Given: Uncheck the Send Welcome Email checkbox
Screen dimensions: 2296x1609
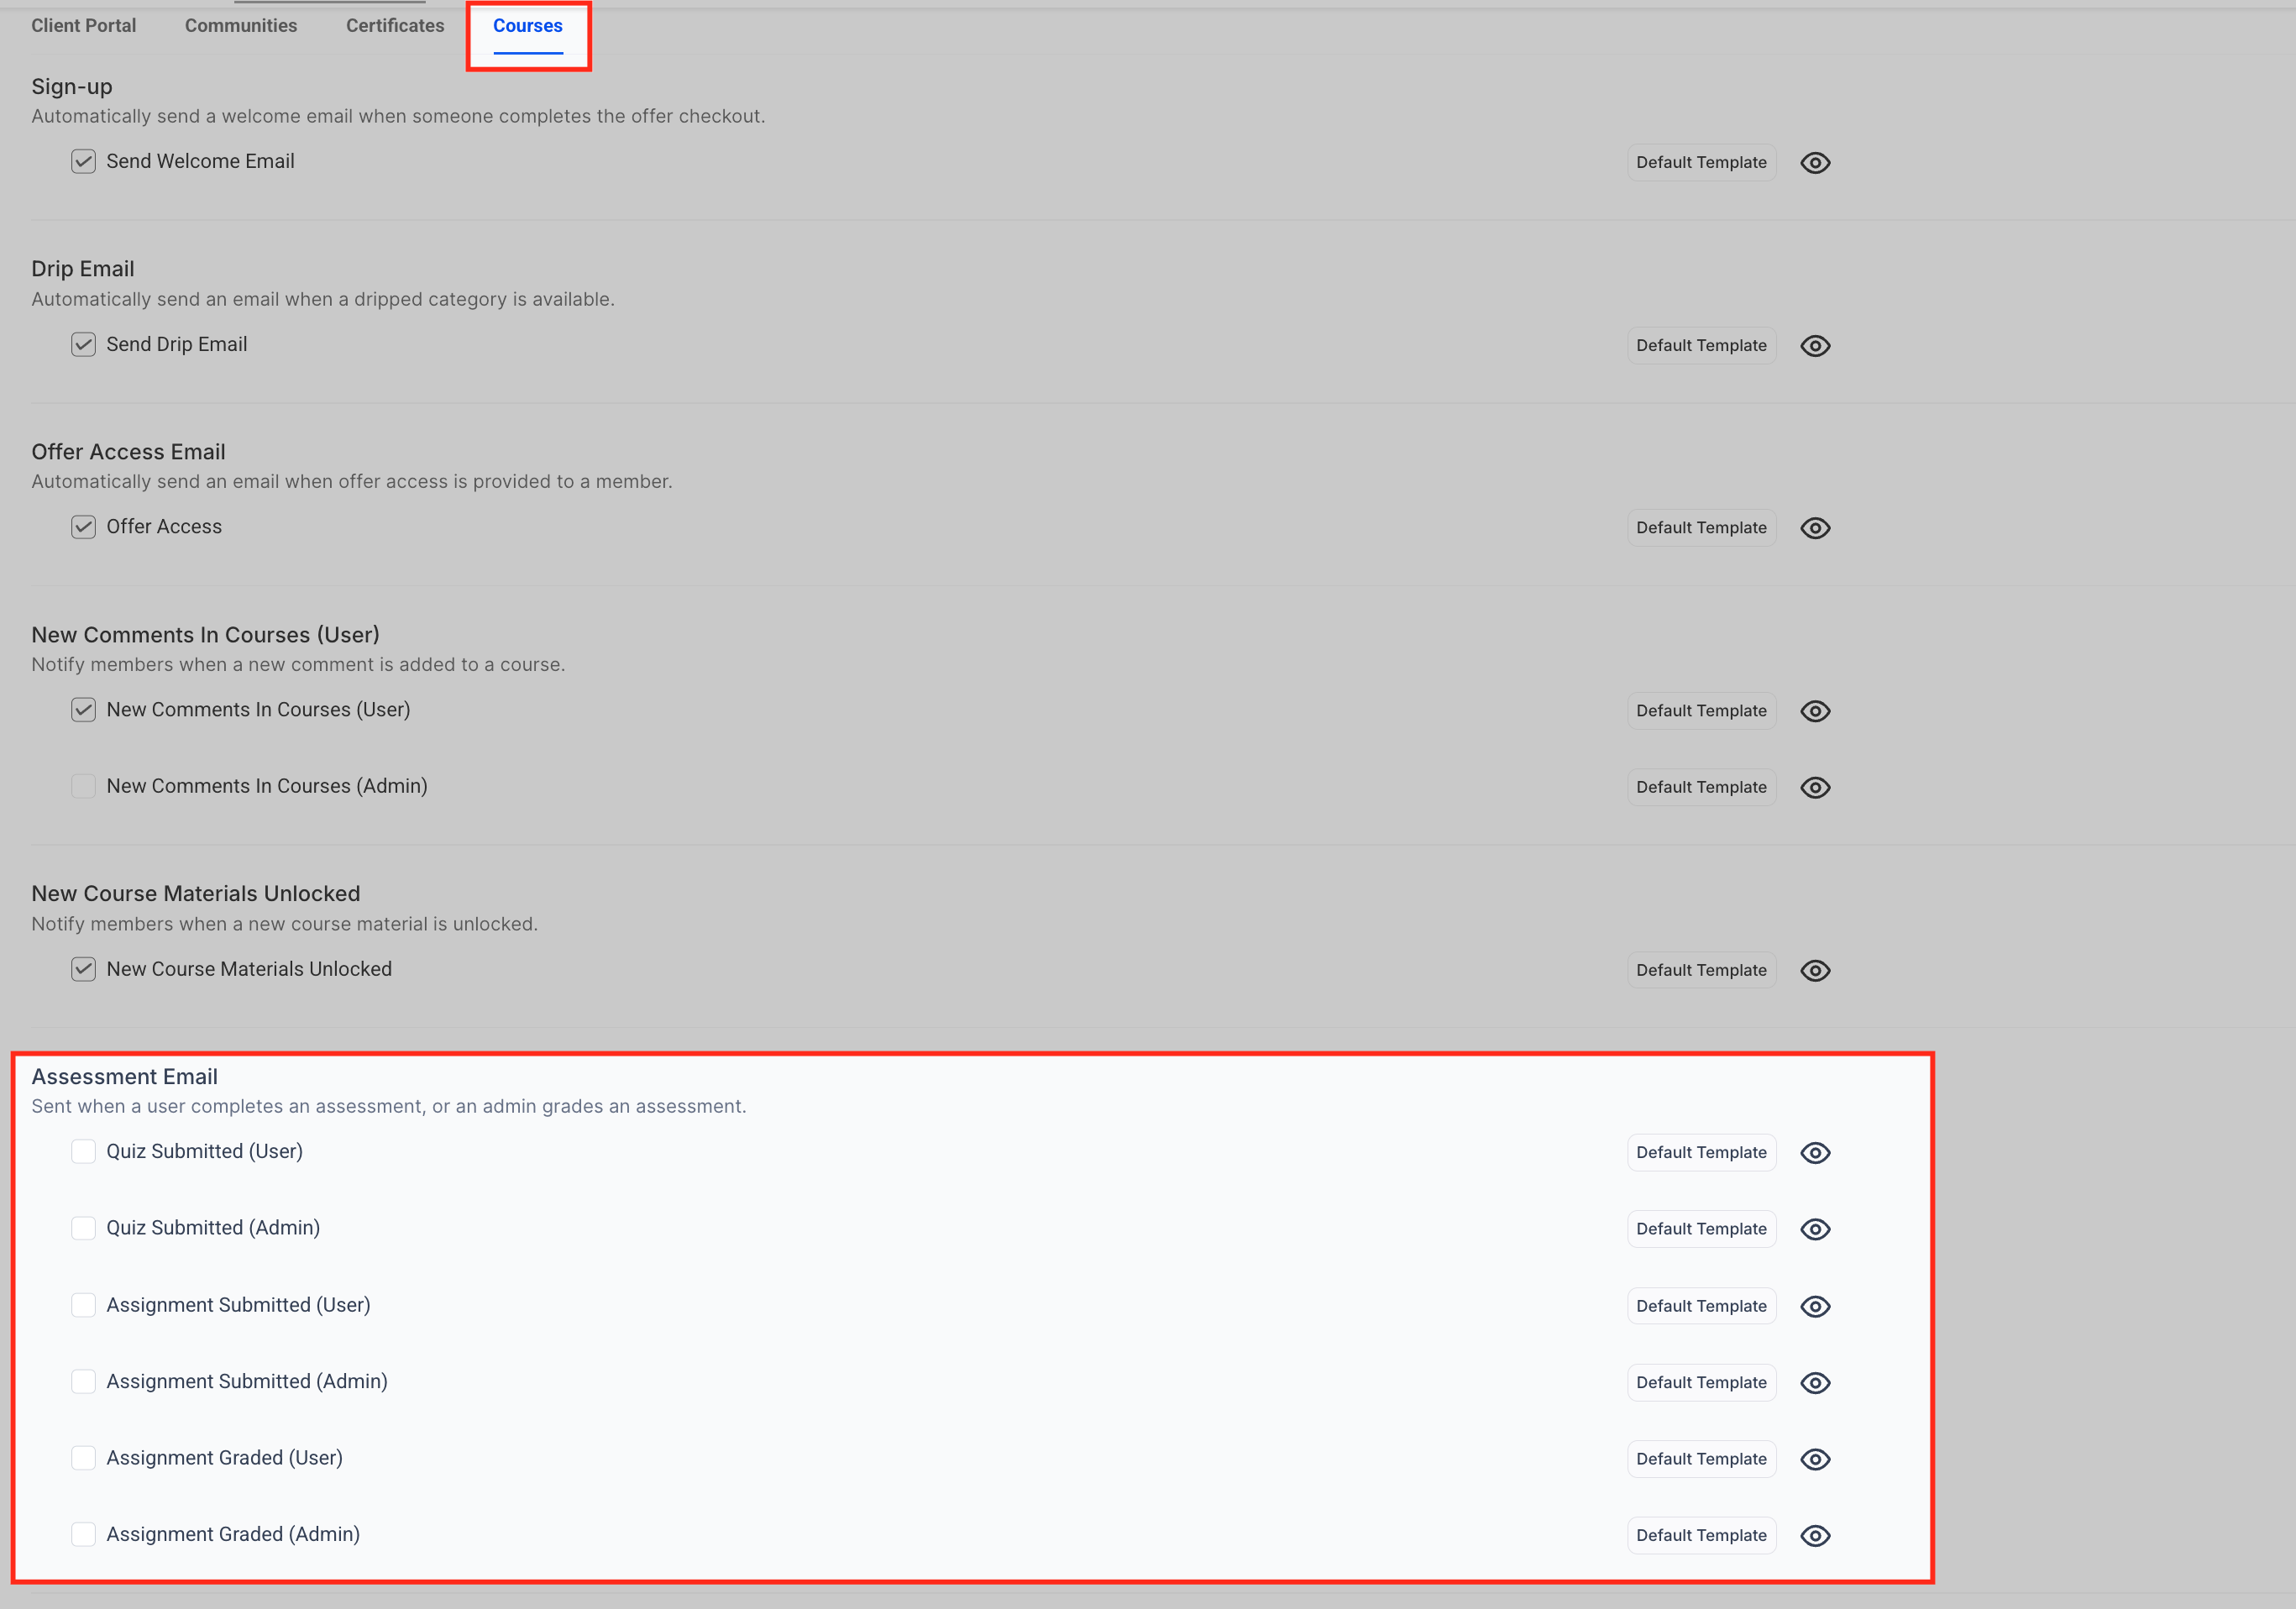Looking at the screenshot, I should tap(83, 161).
